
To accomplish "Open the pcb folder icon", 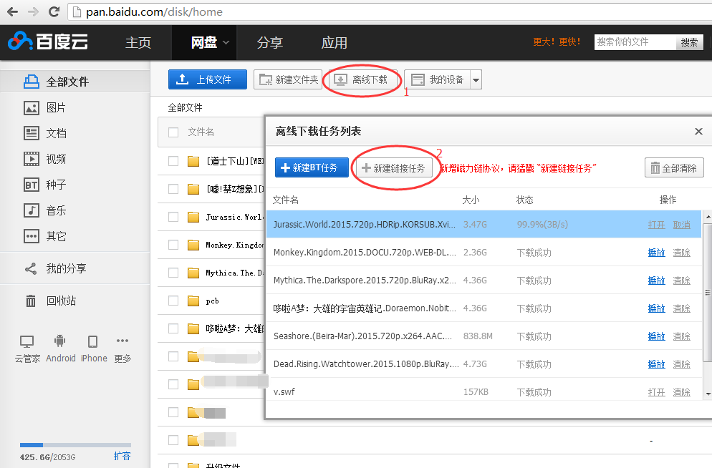I will tap(193, 301).
